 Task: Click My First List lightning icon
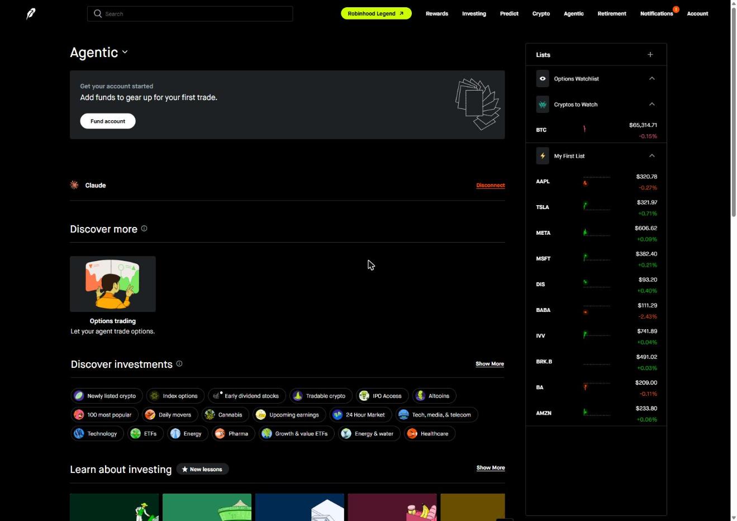tap(543, 156)
